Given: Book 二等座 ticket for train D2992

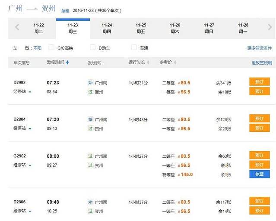Looking at the screenshot, I should pyautogui.click(x=259, y=82).
